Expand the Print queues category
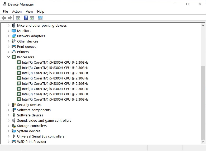 coord(8,47)
